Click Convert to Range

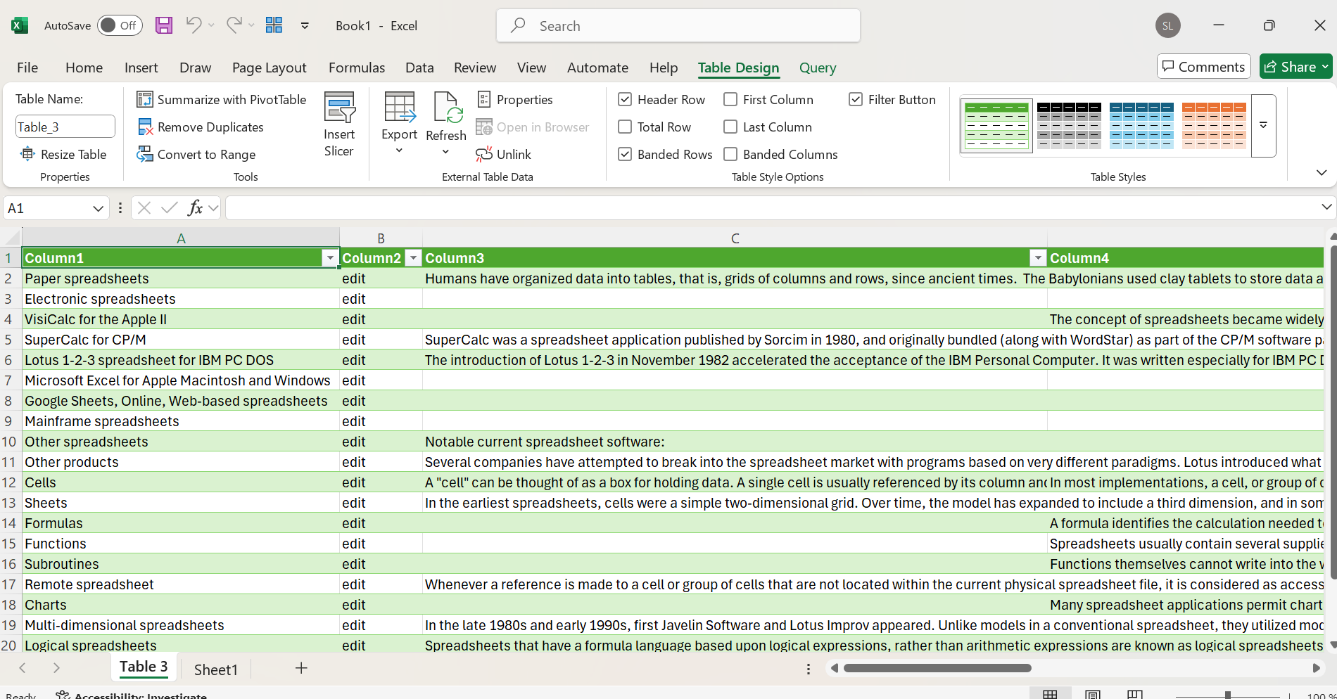(196, 155)
